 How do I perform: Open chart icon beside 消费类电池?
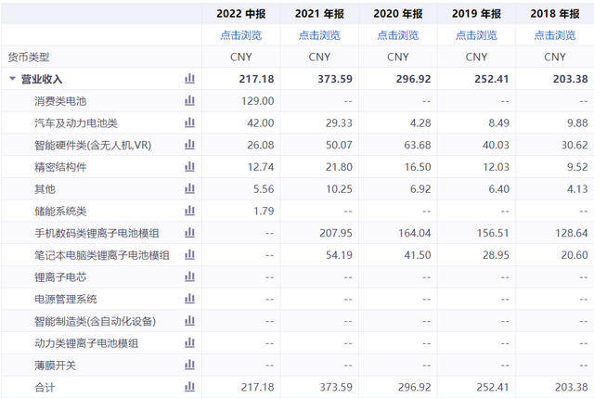pyautogui.click(x=189, y=100)
